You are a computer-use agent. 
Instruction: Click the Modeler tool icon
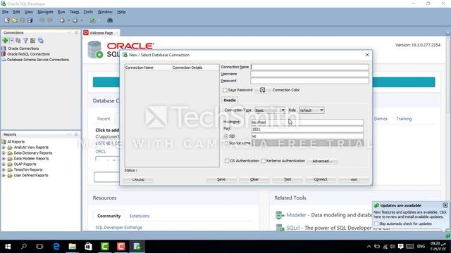pyautogui.click(x=280, y=215)
